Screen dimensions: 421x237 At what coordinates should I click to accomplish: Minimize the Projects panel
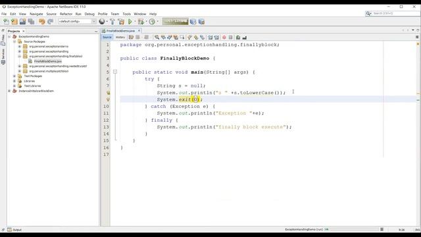pos(96,32)
